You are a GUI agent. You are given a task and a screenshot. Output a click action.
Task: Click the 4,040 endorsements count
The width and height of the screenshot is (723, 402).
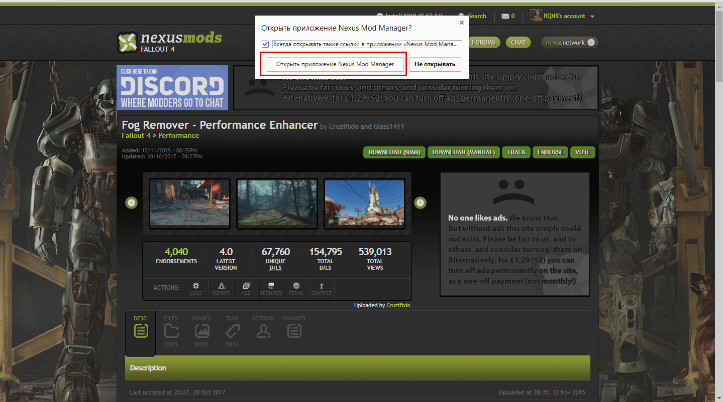[176, 252]
